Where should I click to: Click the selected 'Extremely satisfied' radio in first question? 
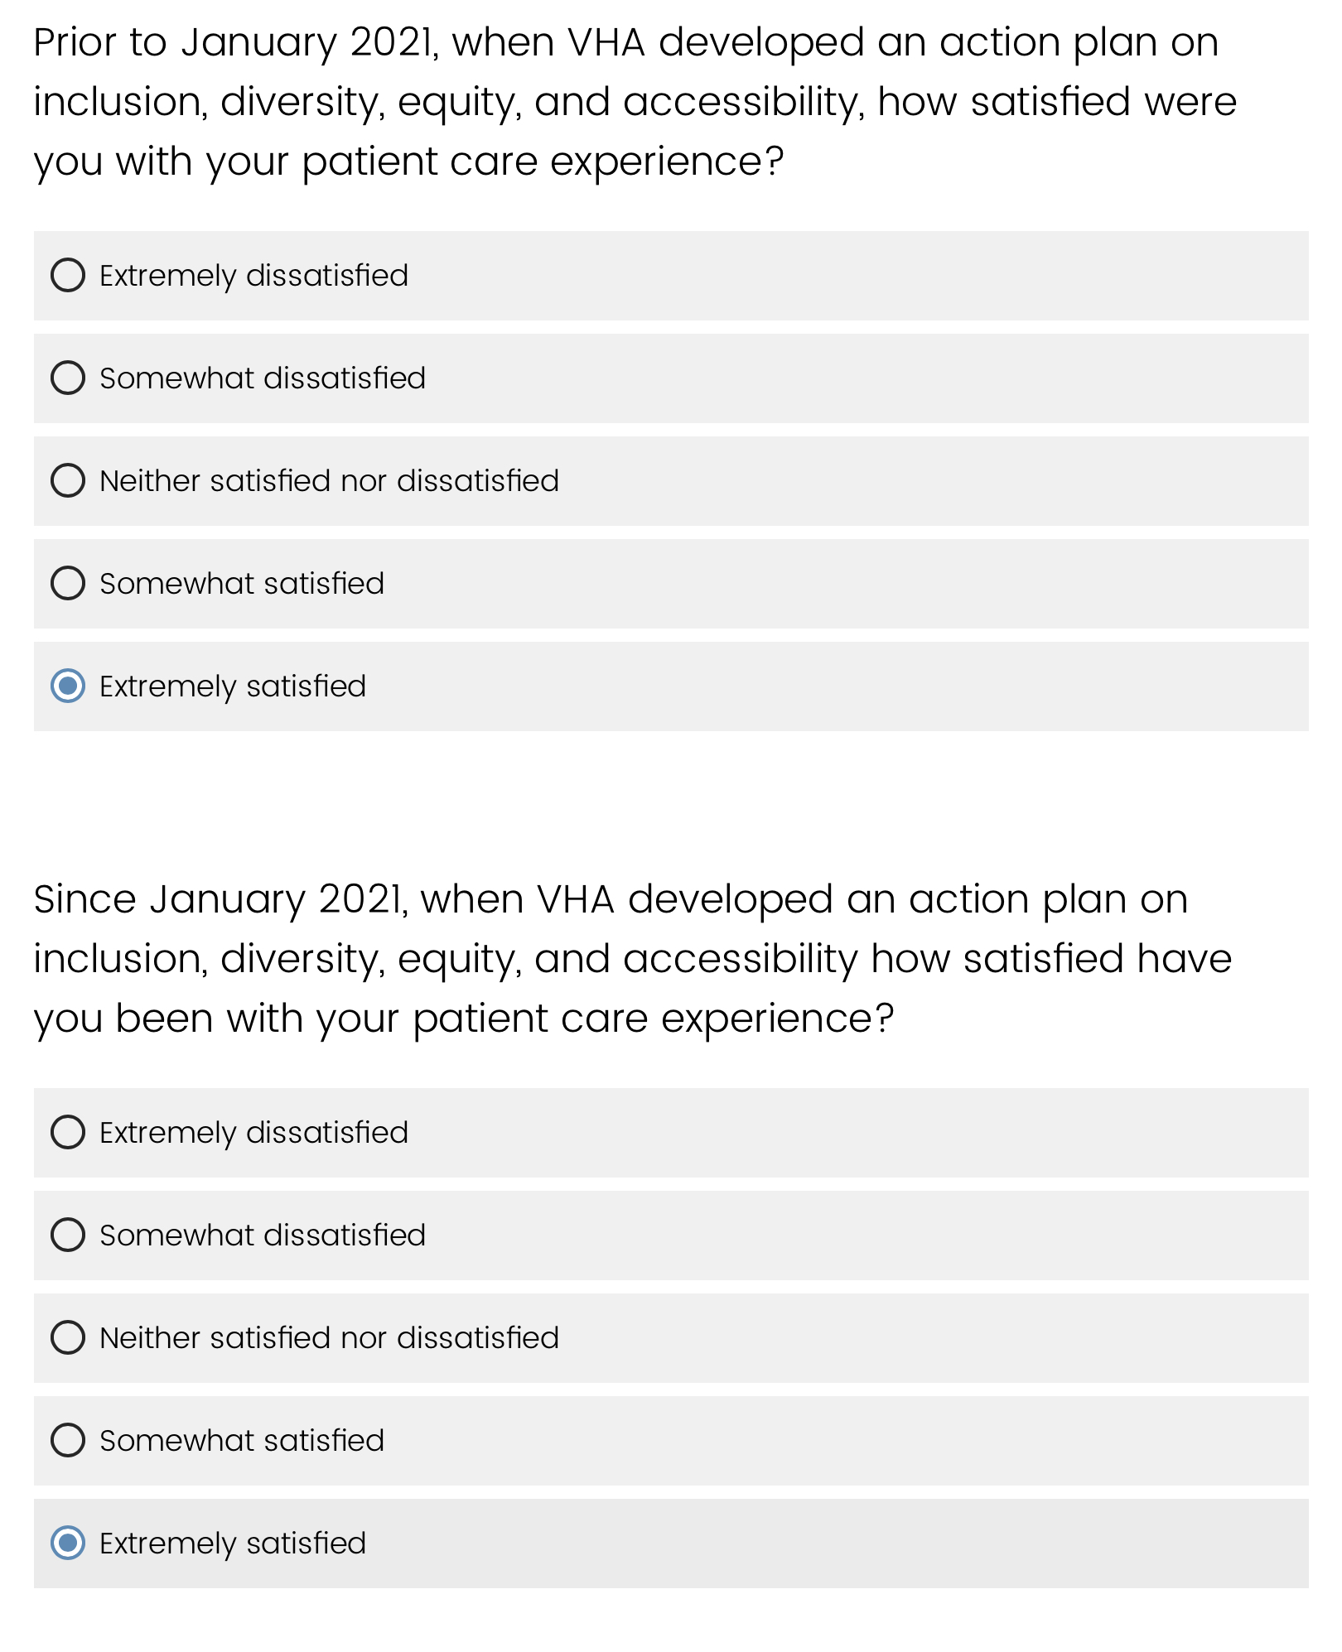pos(68,686)
